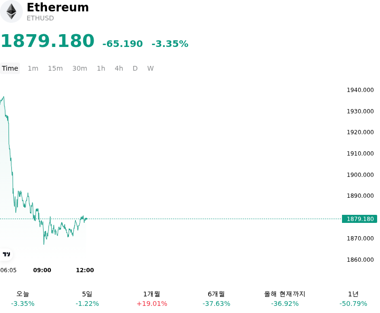Select the 오늘 performance range
380x313 pixels.
tap(23, 299)
